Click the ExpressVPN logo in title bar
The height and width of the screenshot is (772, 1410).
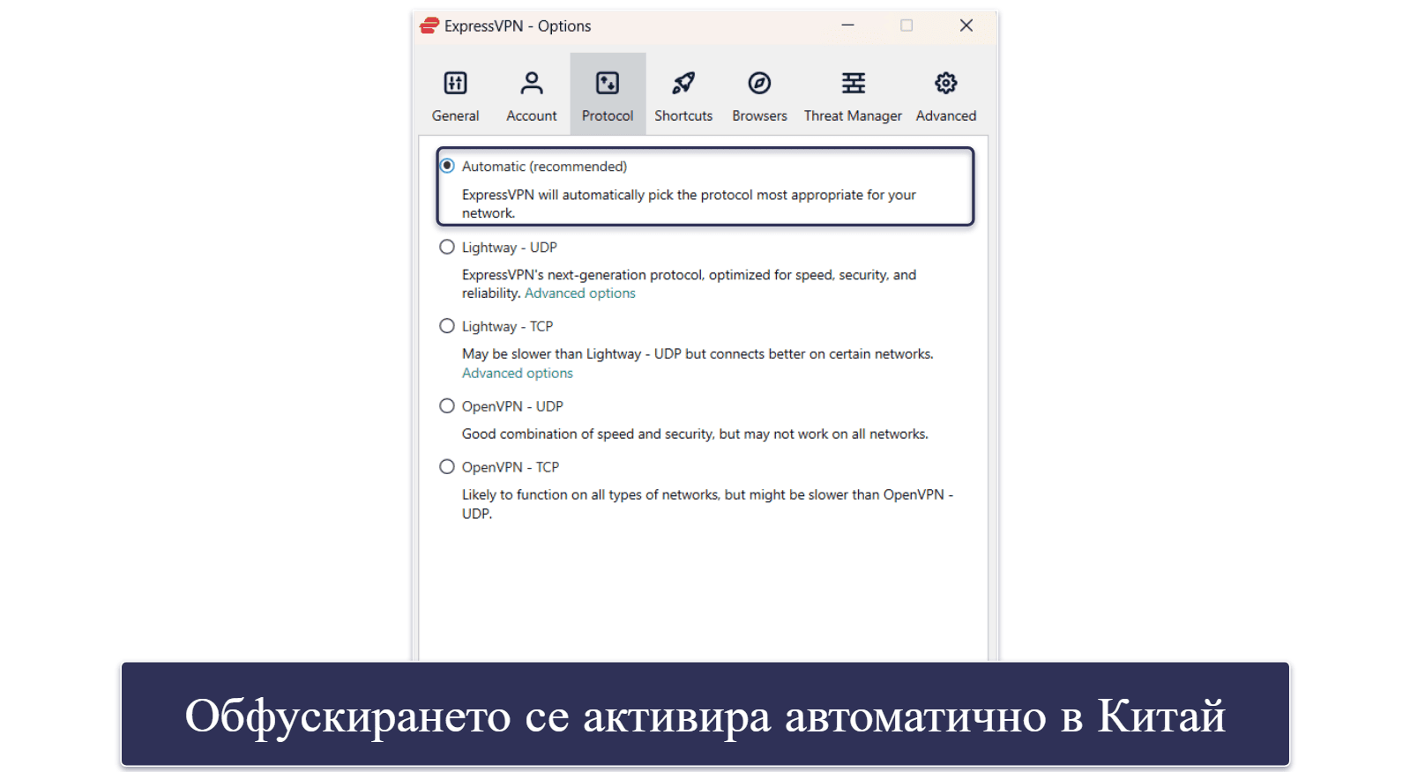pyautogui.click(x=429, y=26)
